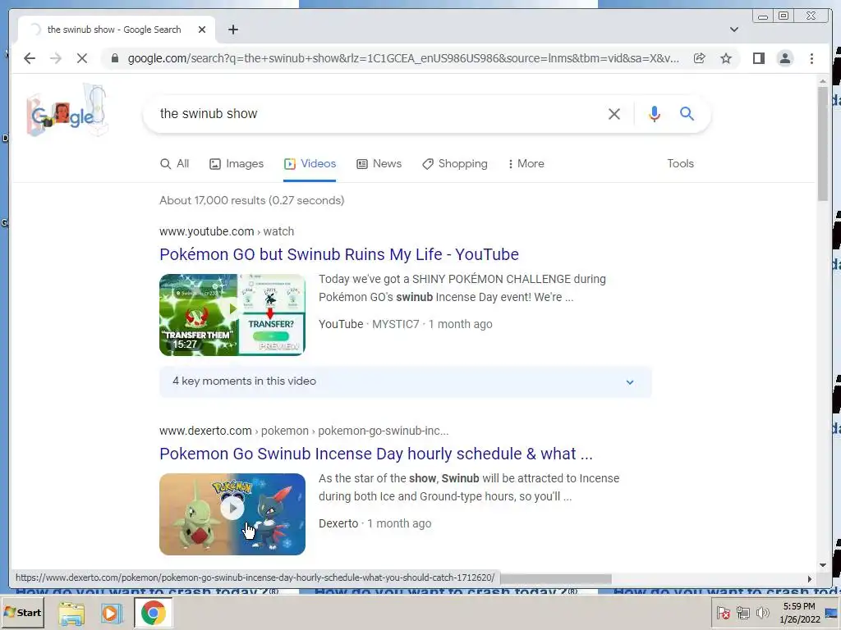Click the 'About 17,000 results' text
Viewport: 841px width, 630px height.
point(251,200)
